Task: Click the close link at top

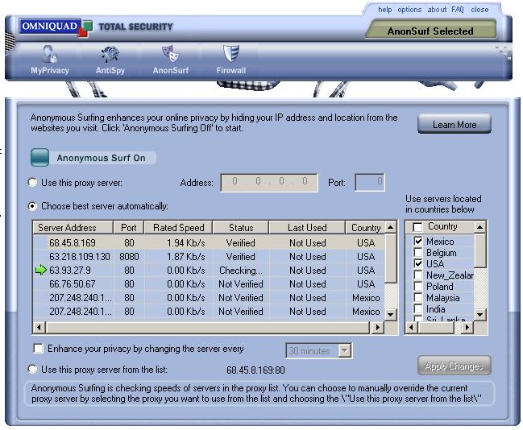Action: click(479, 10)
